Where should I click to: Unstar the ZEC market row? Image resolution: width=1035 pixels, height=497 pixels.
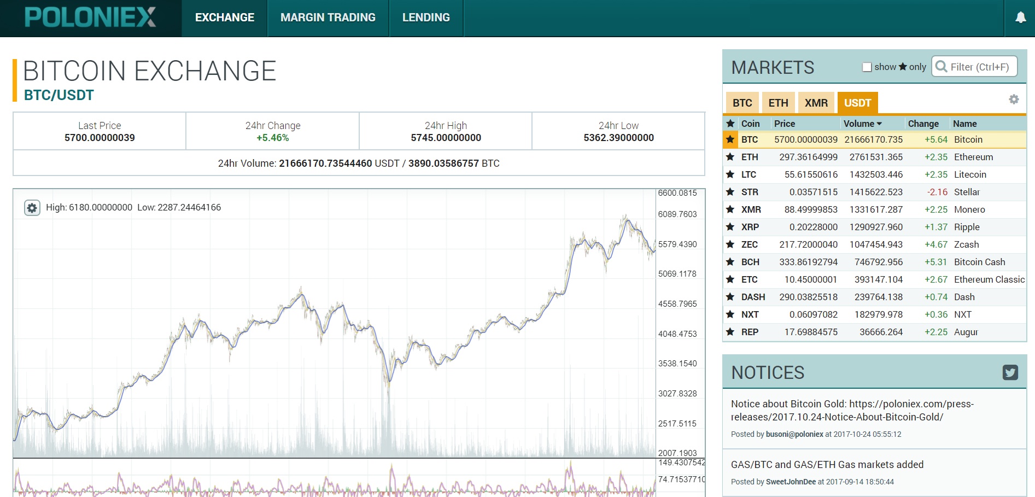[730, 244]
